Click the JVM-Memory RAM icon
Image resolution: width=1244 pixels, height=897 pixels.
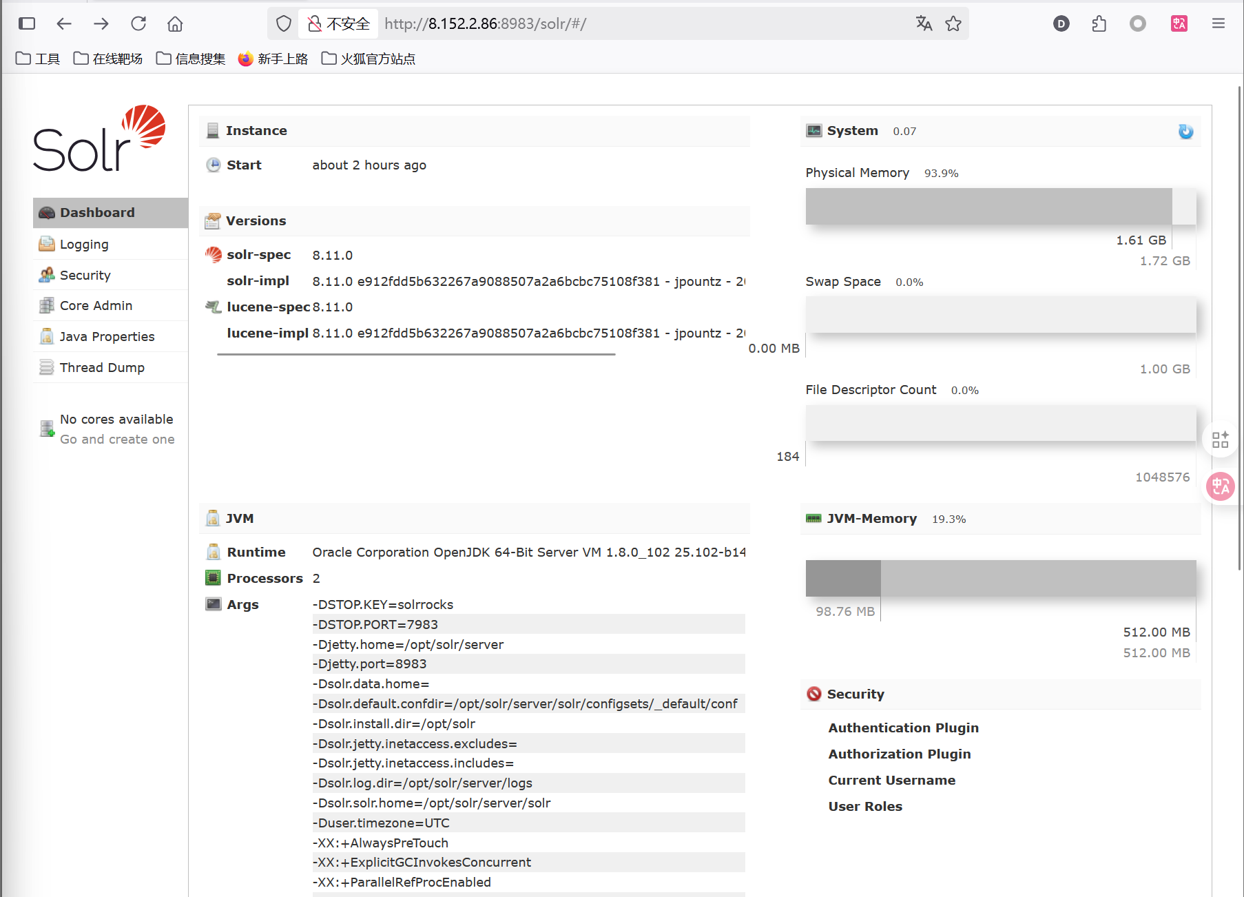click(813, 518)
